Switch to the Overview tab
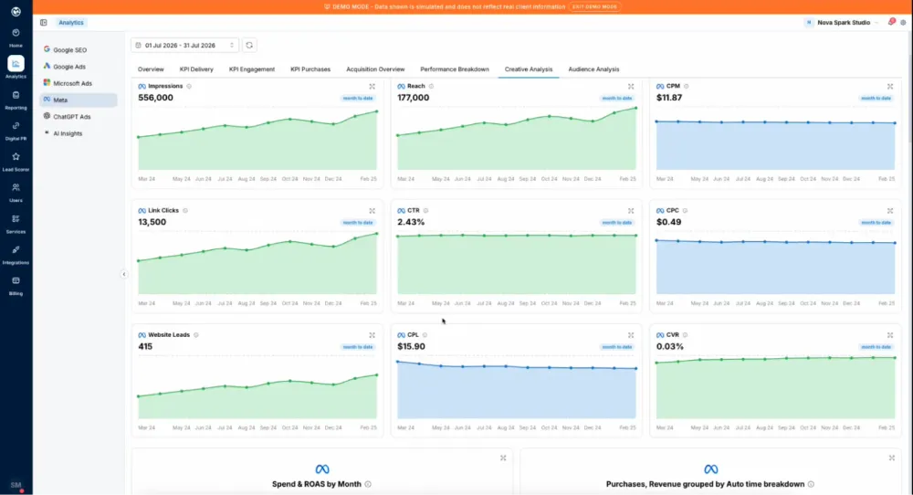The image size is (913, 495). 151,69
